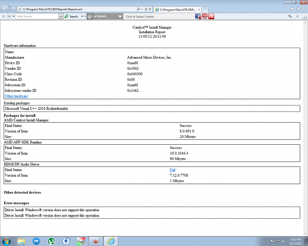Open the Fail status link
The width and height of the screenshot is (308, 246).
[x=172, y=170]
